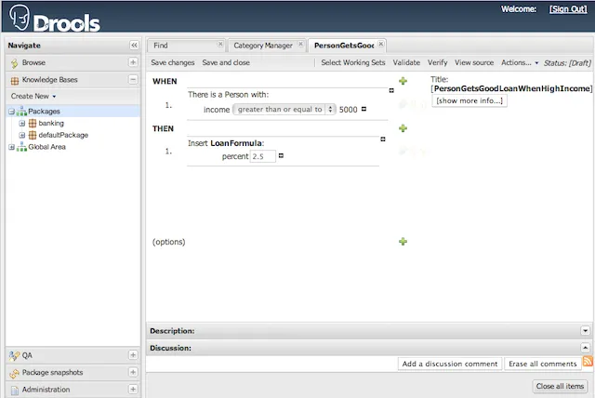Remove the income constraint minus icon
Screen dimensions: 595x398
click(x=364, y=109)
